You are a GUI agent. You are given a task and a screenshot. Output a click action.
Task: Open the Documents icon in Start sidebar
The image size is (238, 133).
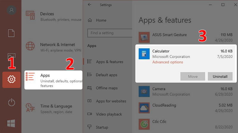11,33
